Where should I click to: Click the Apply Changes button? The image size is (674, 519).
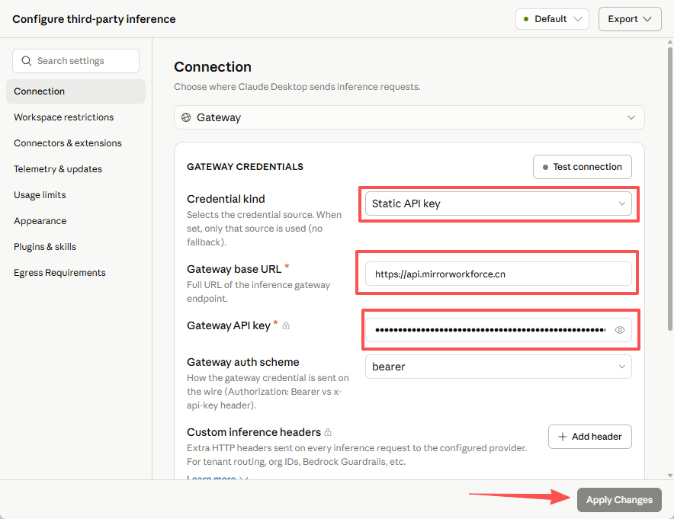(619, 500)
